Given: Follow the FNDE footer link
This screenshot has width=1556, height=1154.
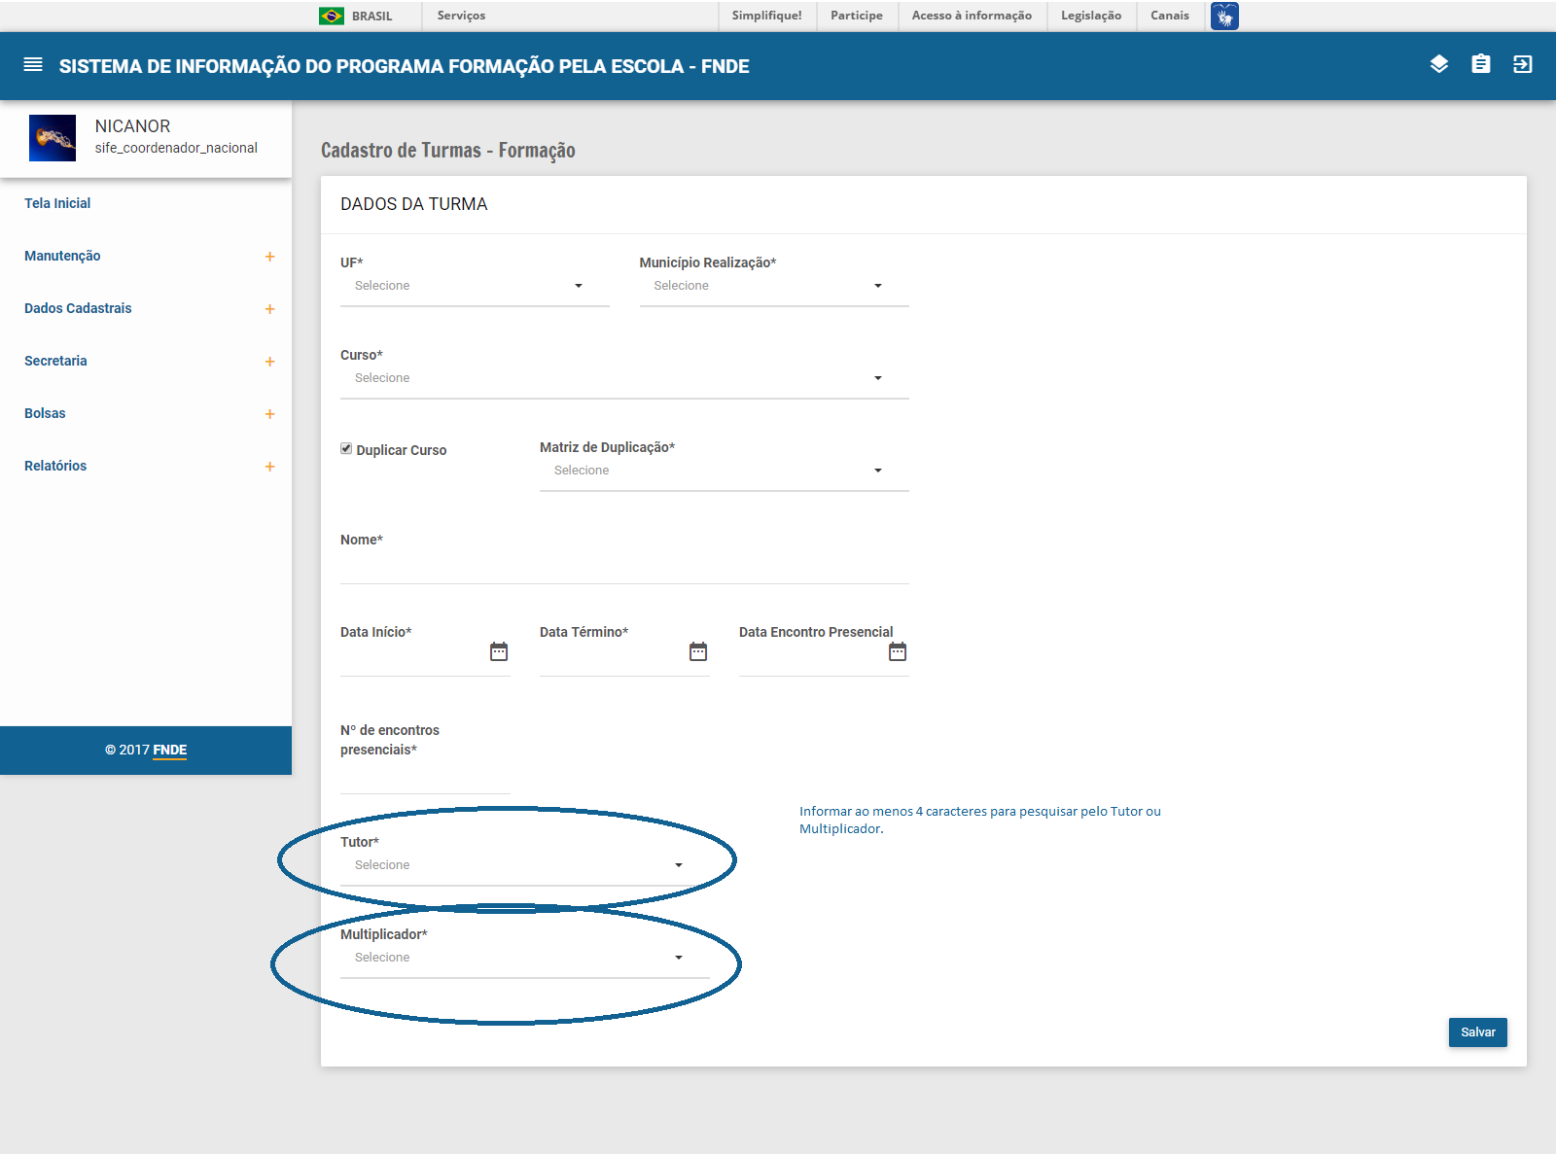Looking at the screenshot, I should click(x=170, y=750).
